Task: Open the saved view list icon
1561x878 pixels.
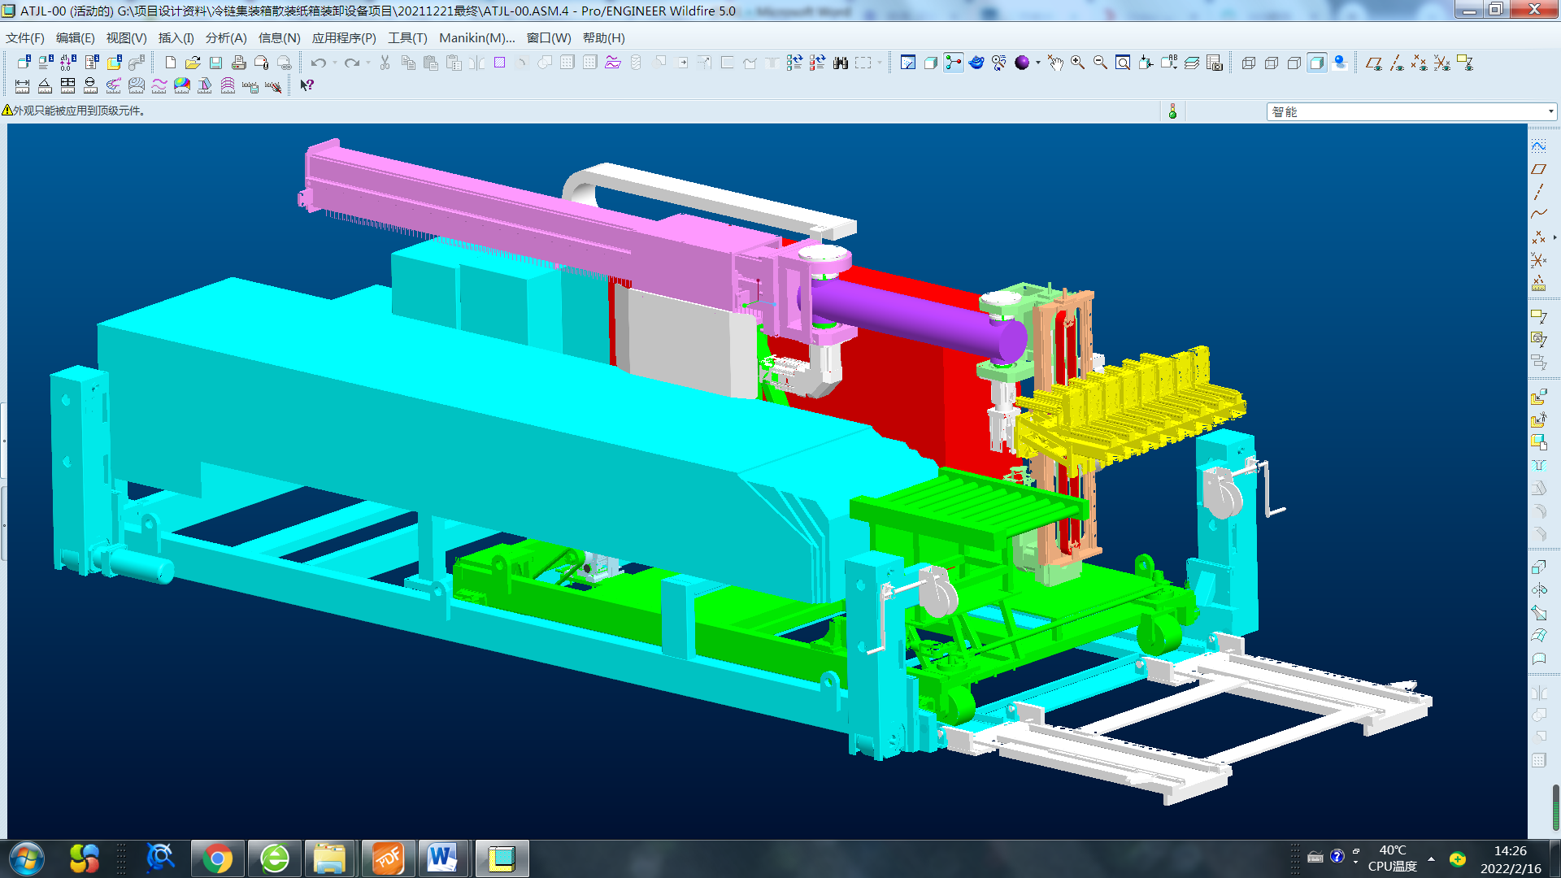Action: coord(1169,63)
